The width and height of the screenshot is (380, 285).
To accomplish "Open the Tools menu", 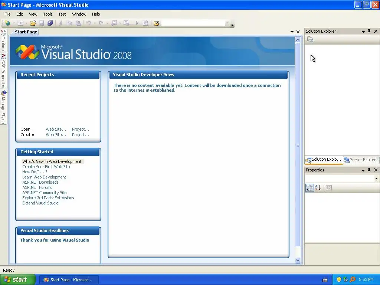I will click(x=48, y=14).
